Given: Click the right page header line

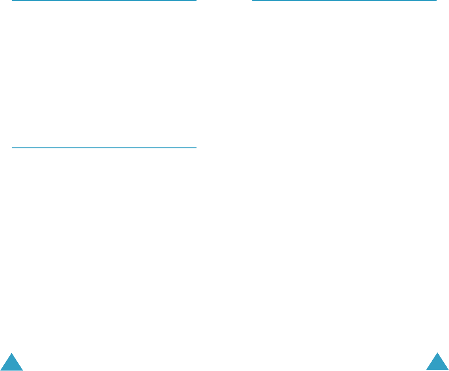Looking at the screenshot, I should (344, 0).
